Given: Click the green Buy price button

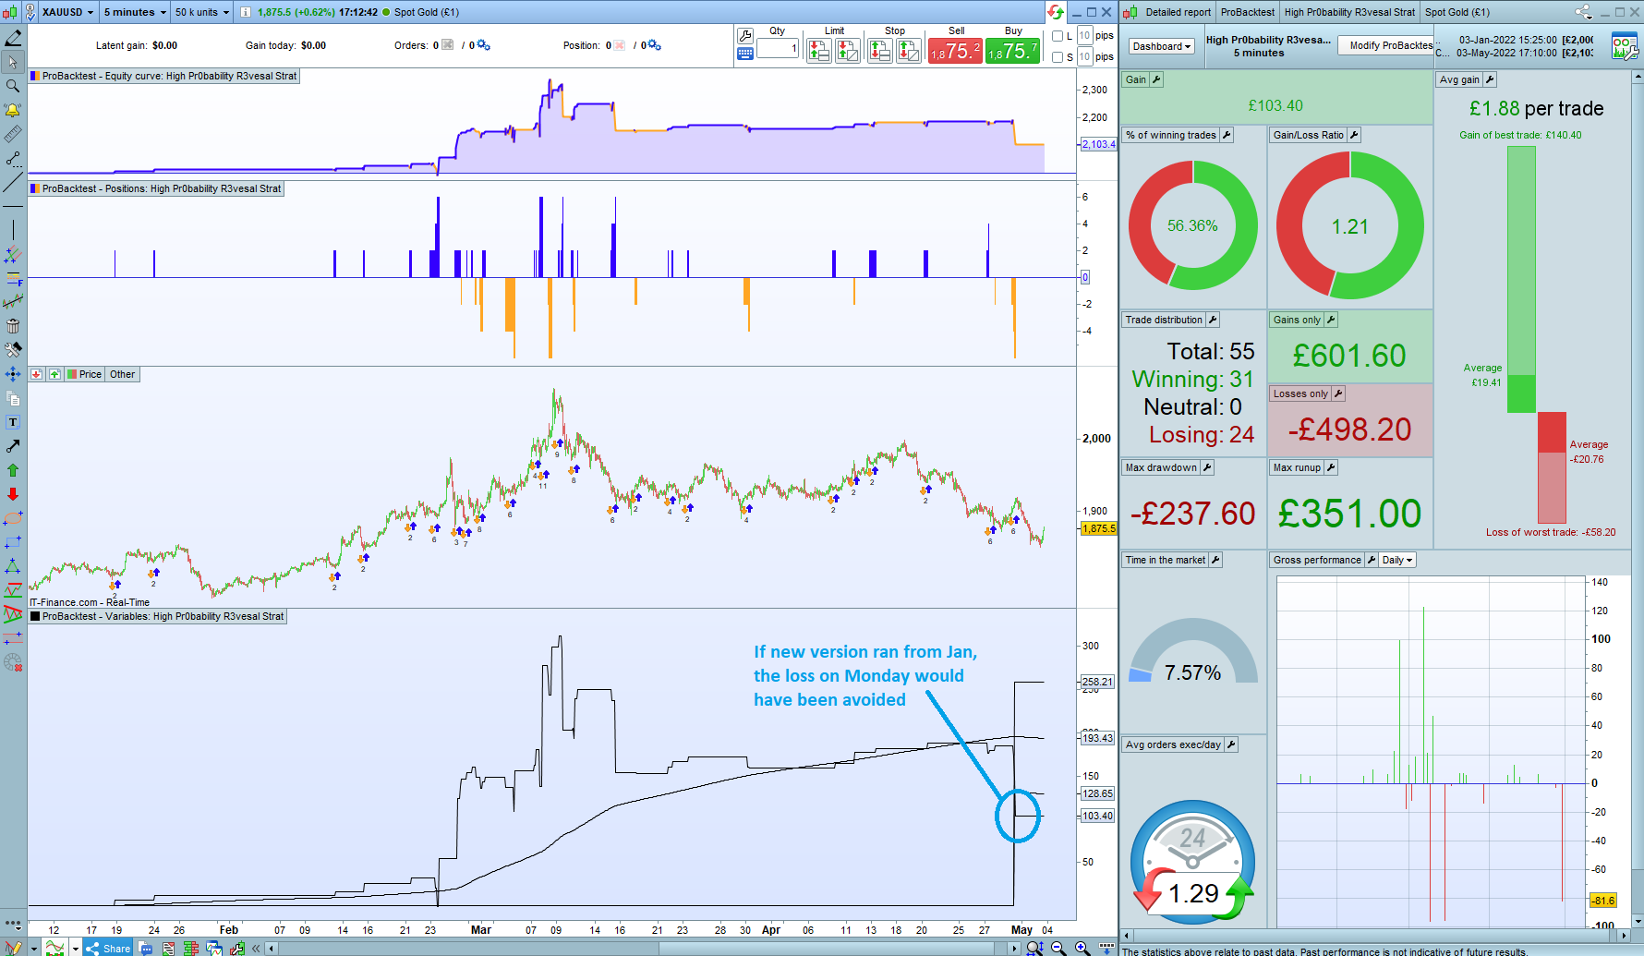Looking at the screenshot, I should 1013,51.
